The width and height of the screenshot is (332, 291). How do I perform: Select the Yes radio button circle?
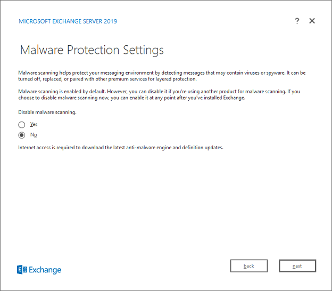[22, 125]
